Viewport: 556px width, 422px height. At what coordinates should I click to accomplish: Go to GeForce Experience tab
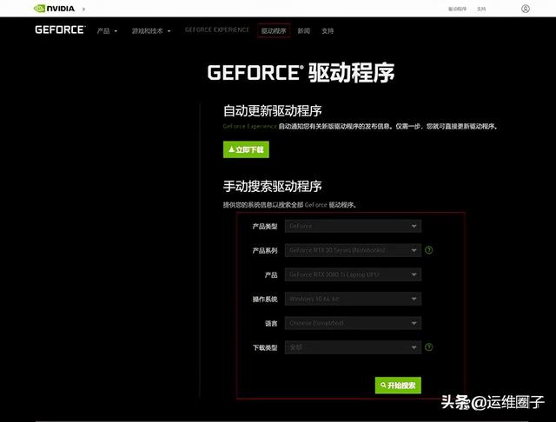click(x=217, y=30)
